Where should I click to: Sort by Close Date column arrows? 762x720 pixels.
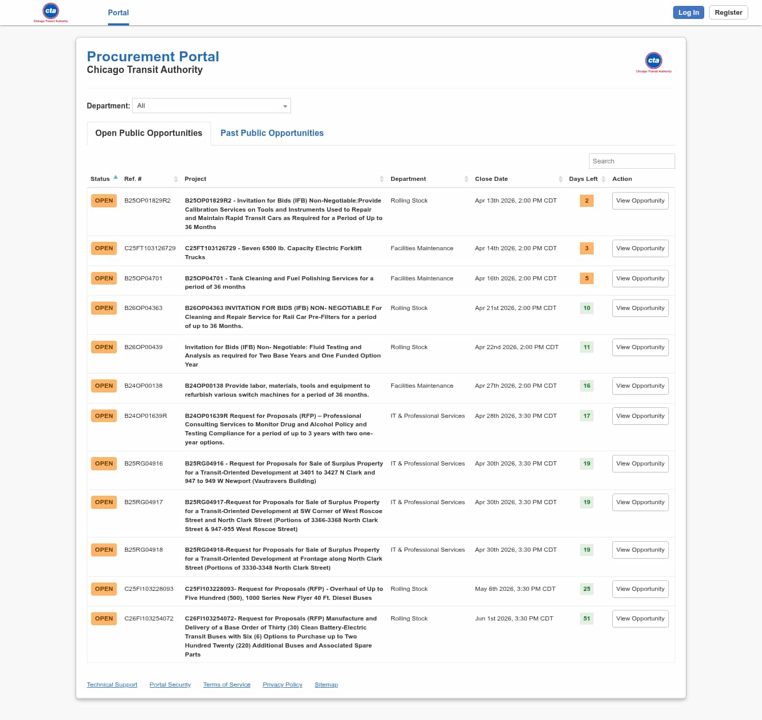(x=560, y=179)
